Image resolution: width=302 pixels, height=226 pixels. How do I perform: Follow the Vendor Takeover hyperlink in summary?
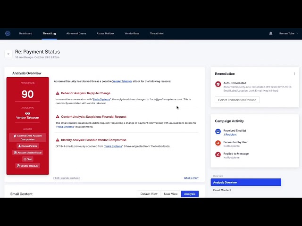coord(122,81)
